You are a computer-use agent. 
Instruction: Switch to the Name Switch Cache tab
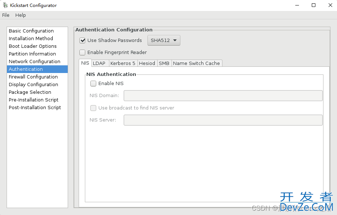click(196, 64)
